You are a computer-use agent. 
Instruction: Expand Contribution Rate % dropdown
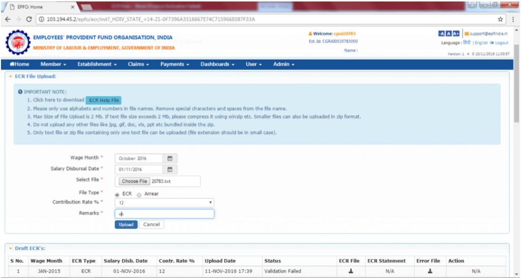164,203
